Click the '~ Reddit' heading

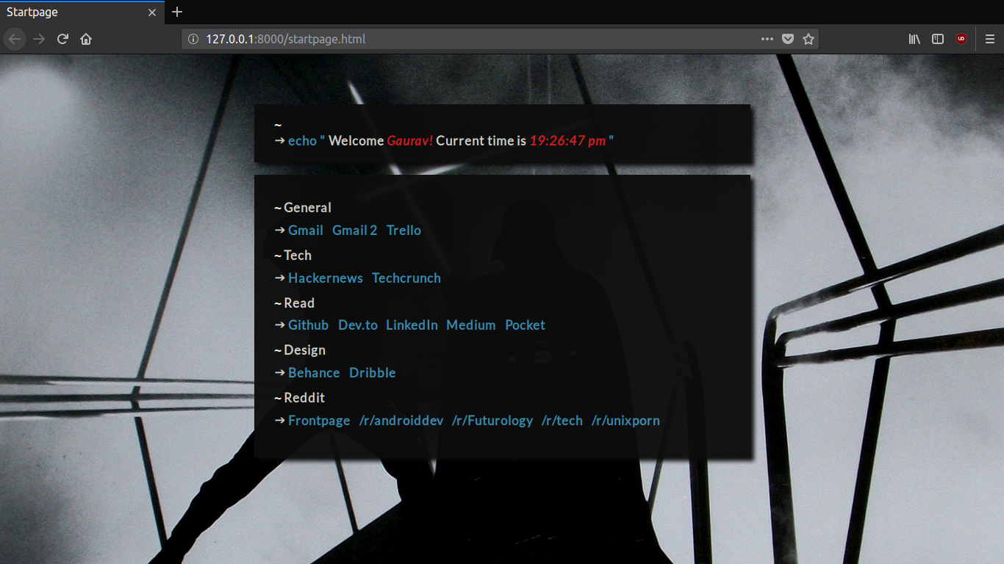(x=299, y=397)
